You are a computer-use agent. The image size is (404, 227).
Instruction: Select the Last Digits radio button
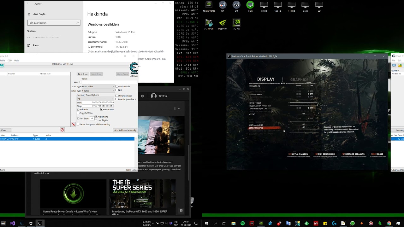tap(96, 120)
